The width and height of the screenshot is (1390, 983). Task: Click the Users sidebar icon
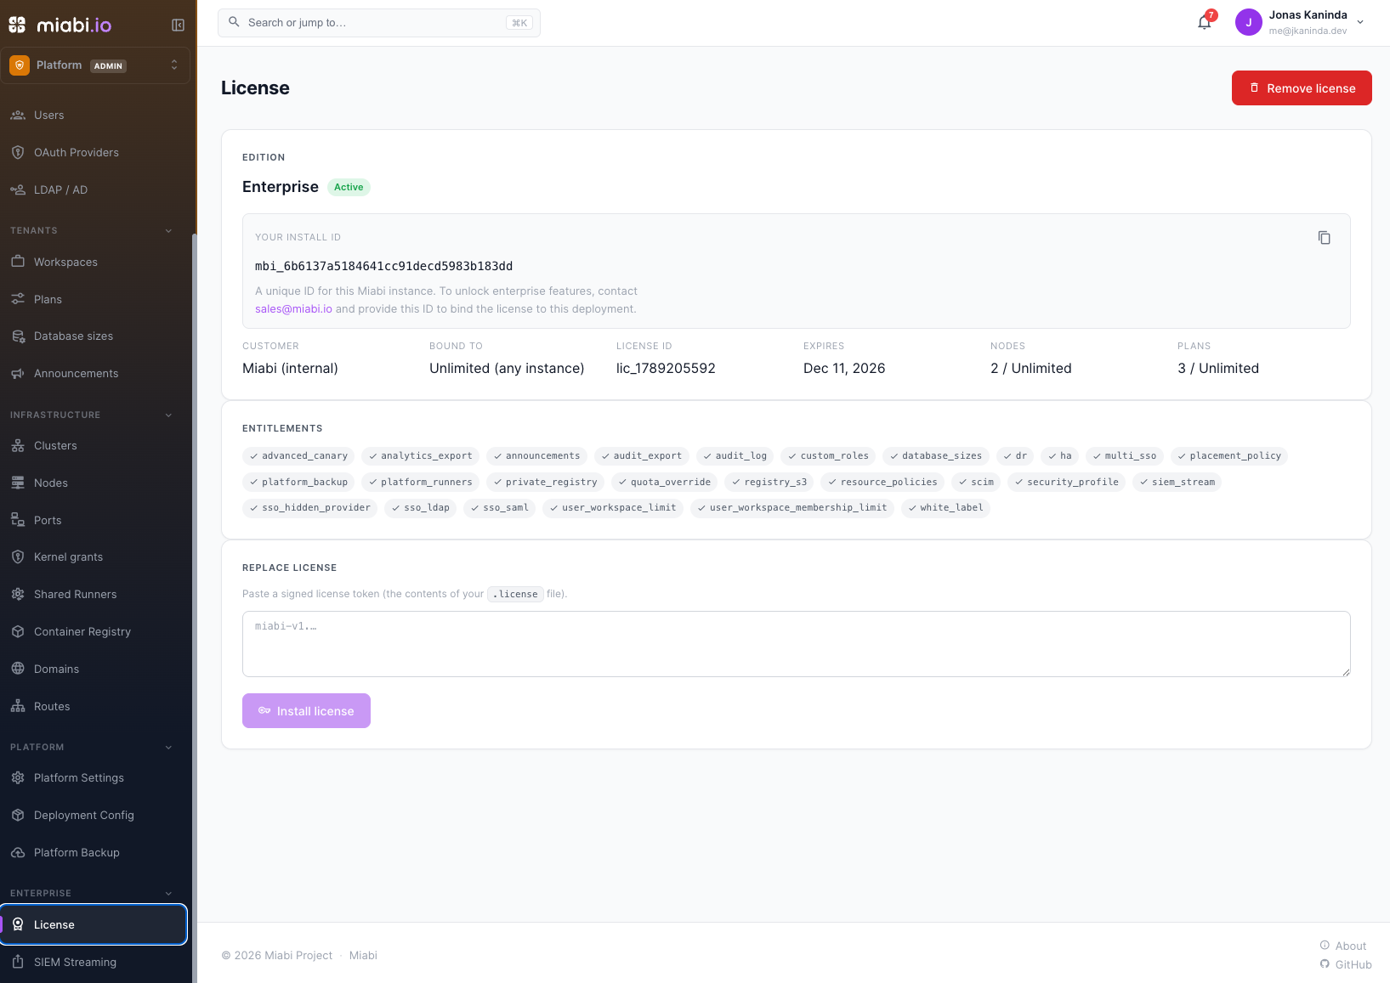(x=18, y=115)
